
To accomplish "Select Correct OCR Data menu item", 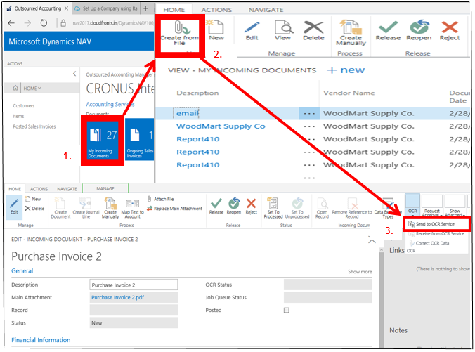I will pyautogui.click(x=429, y=243).
